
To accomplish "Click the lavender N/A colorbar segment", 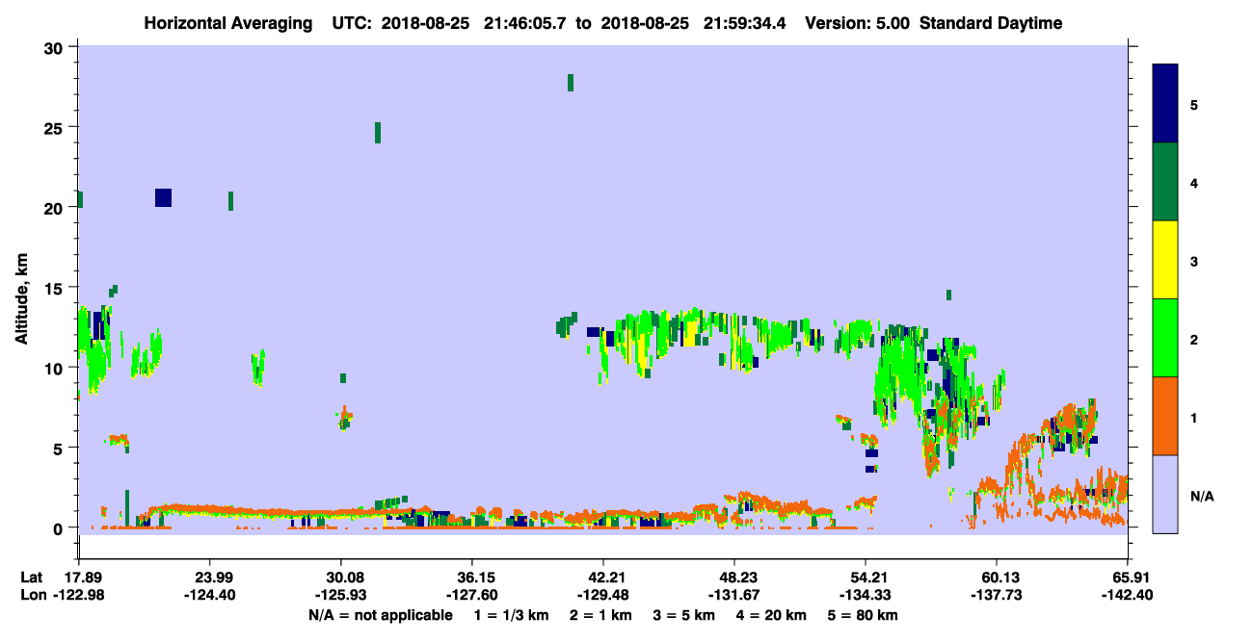I will pos(1165,494).
